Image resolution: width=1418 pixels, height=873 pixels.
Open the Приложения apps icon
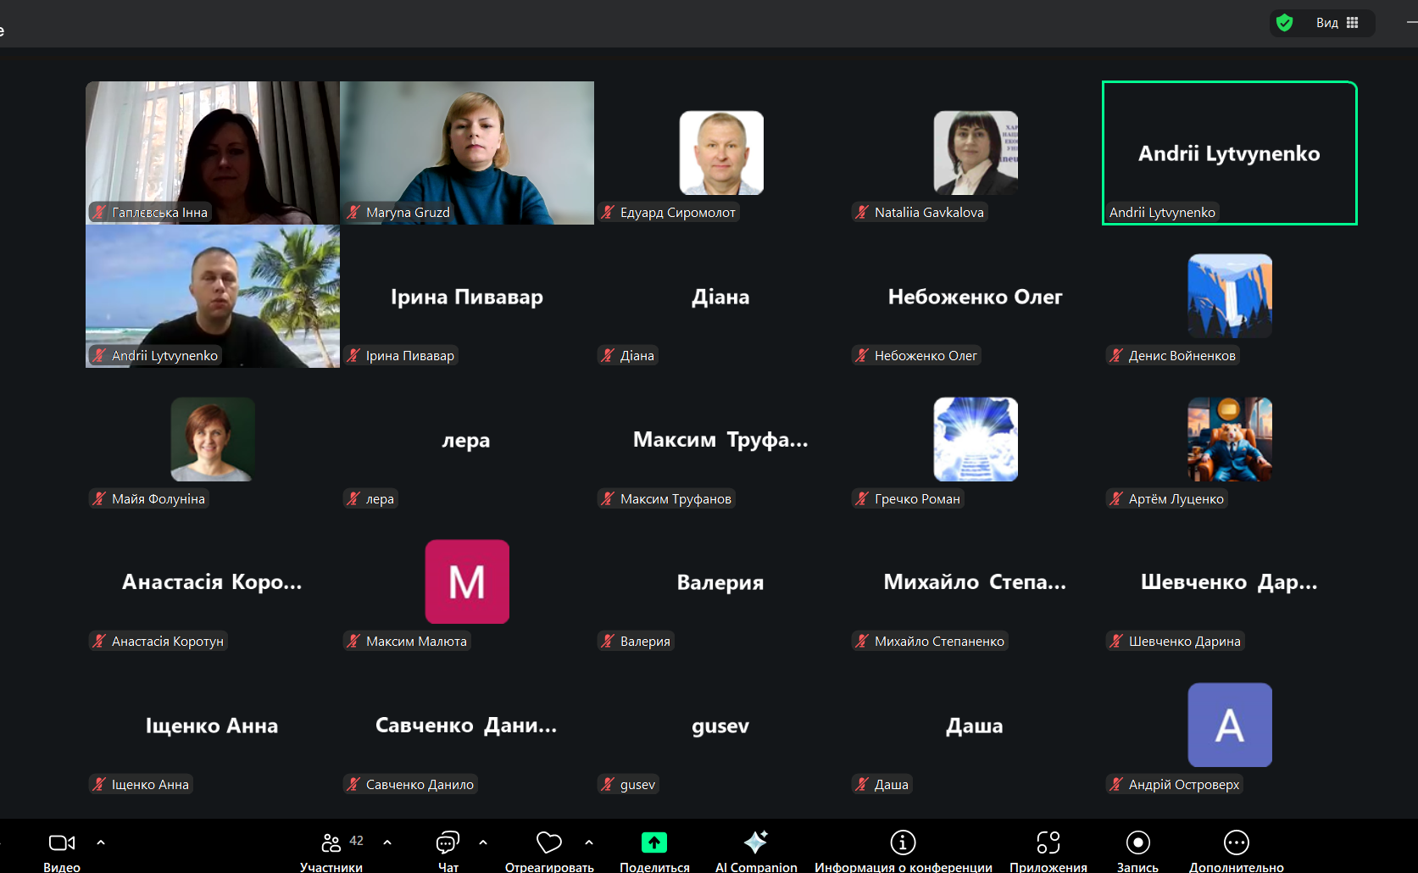click(1048, 842)
